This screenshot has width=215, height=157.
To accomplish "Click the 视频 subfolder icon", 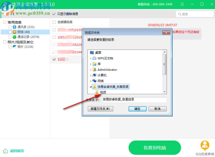I will coord(97,92).
